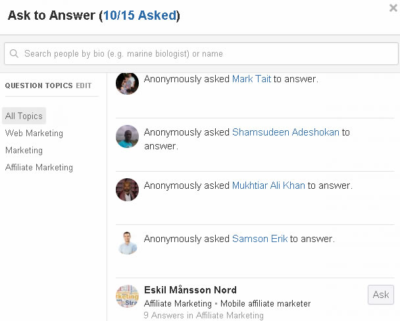This screenshot has height=321, width=400.
Task: Click Eskil Månsson Nord's profile avatar
Action: click(x=127, y=296)
